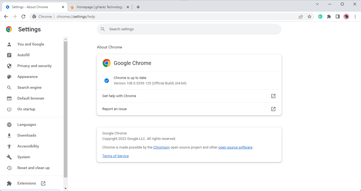Reload the page with the refresh icon
The height and width of the screenshot is (191, 361).
click(x=23, y=17)
